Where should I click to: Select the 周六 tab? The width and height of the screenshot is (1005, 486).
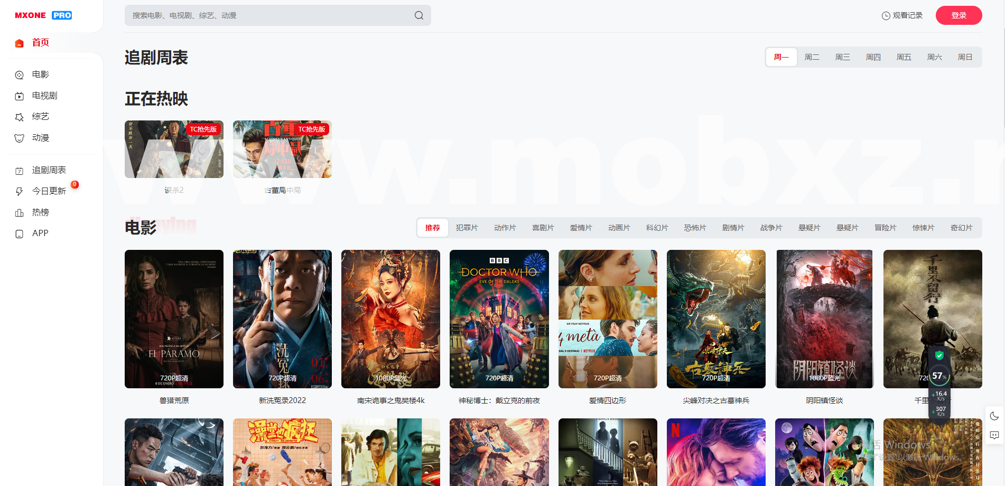pyautogui.click(x=935, y=57)
